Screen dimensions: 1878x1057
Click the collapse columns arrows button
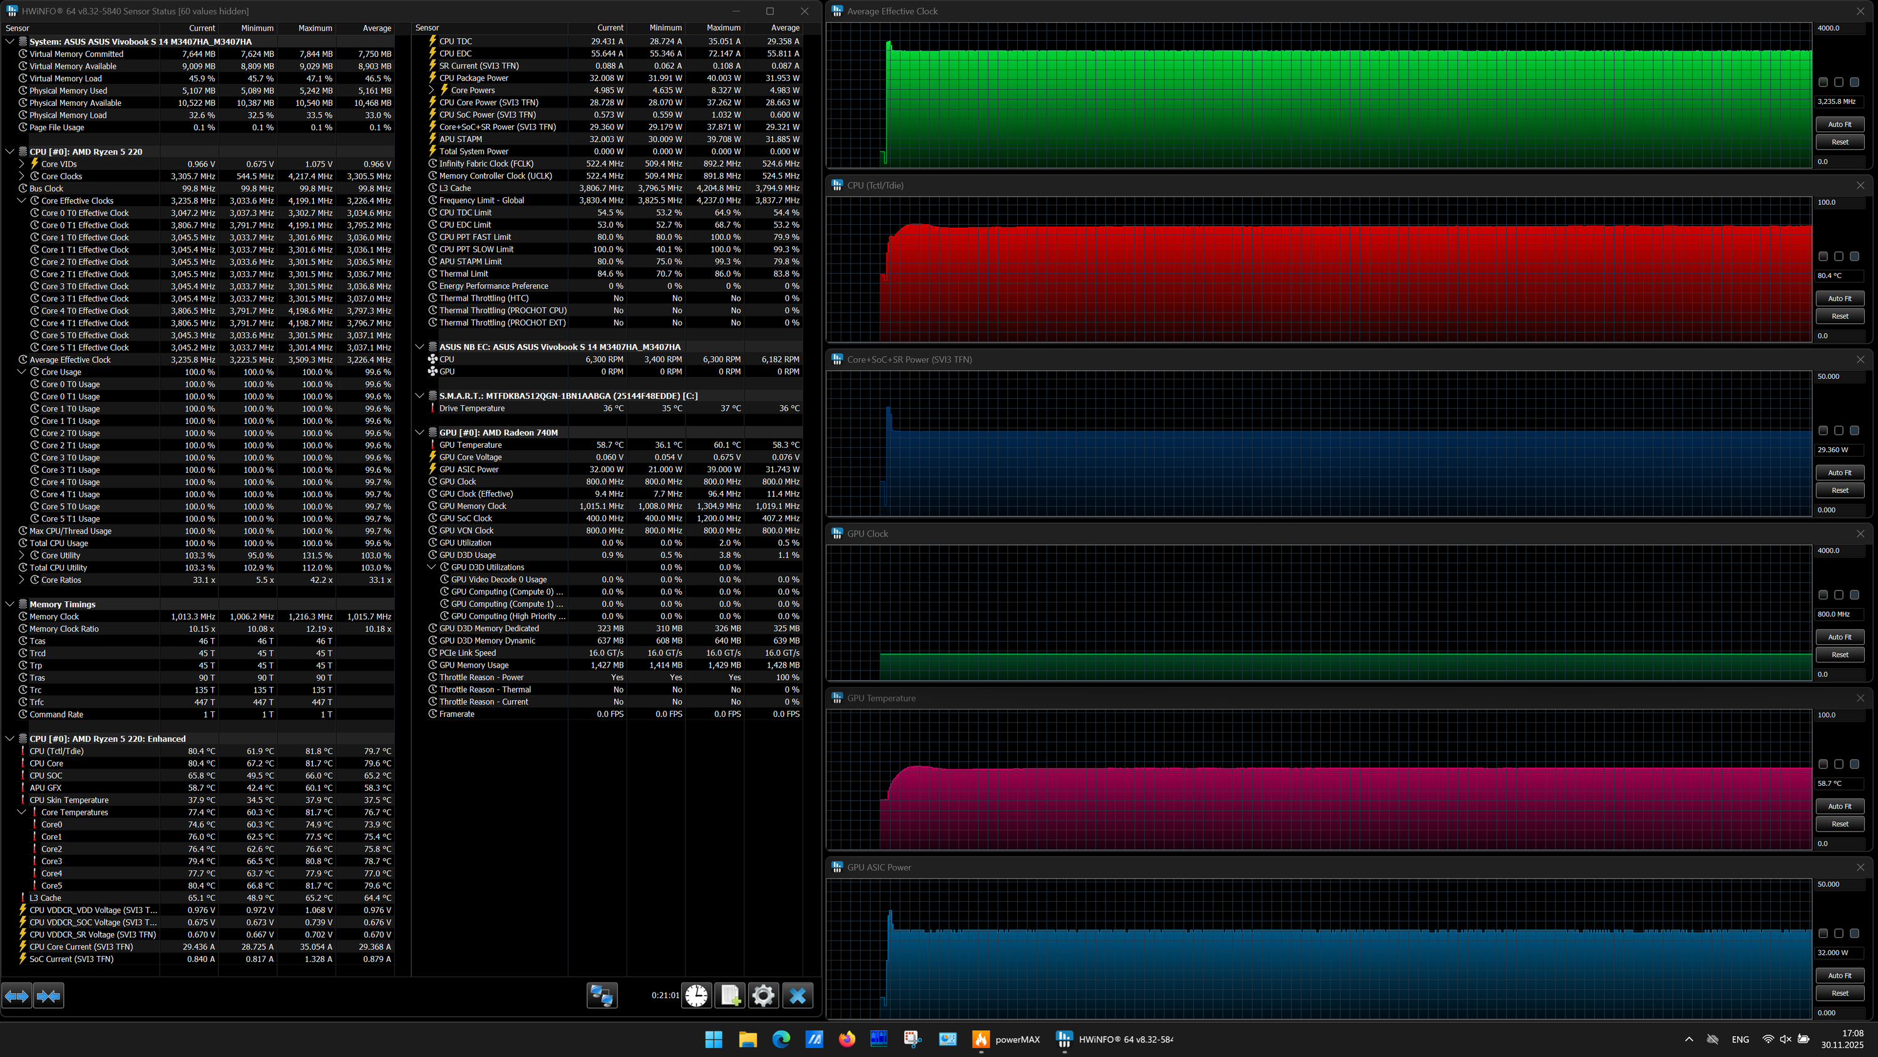tap(49, 995)
